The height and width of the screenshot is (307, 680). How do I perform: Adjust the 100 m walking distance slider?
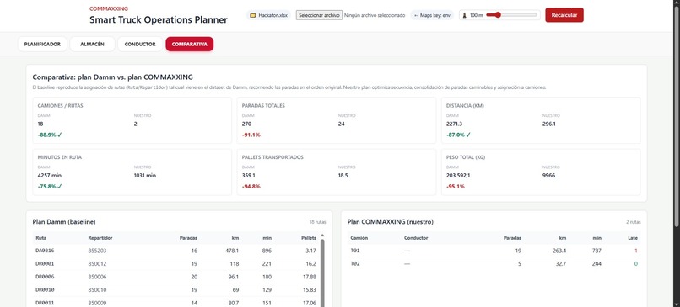[x=511, y=15]
